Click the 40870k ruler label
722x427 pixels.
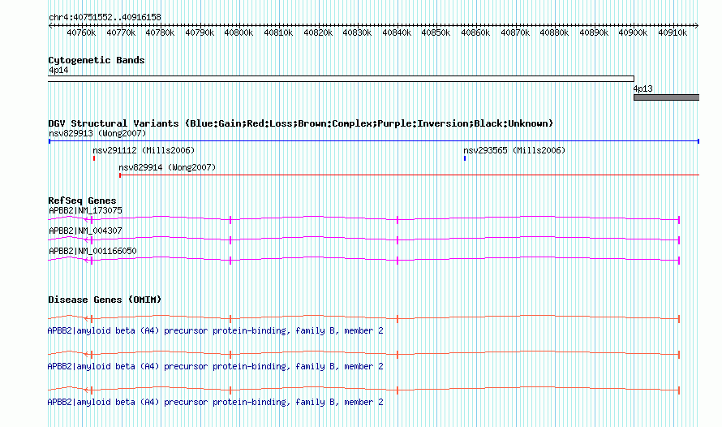click(515, 32)
